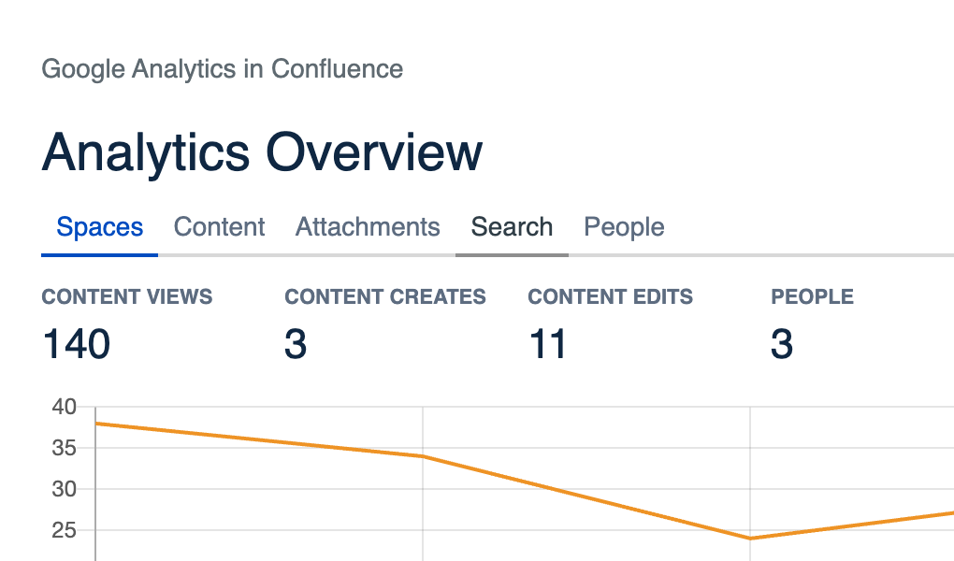Open the Google Analytics in Confluence breadcrumb

(x=223, y=69)
